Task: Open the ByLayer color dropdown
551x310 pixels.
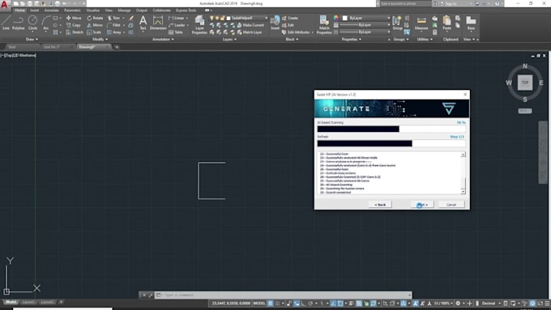Action: (366, 18)
